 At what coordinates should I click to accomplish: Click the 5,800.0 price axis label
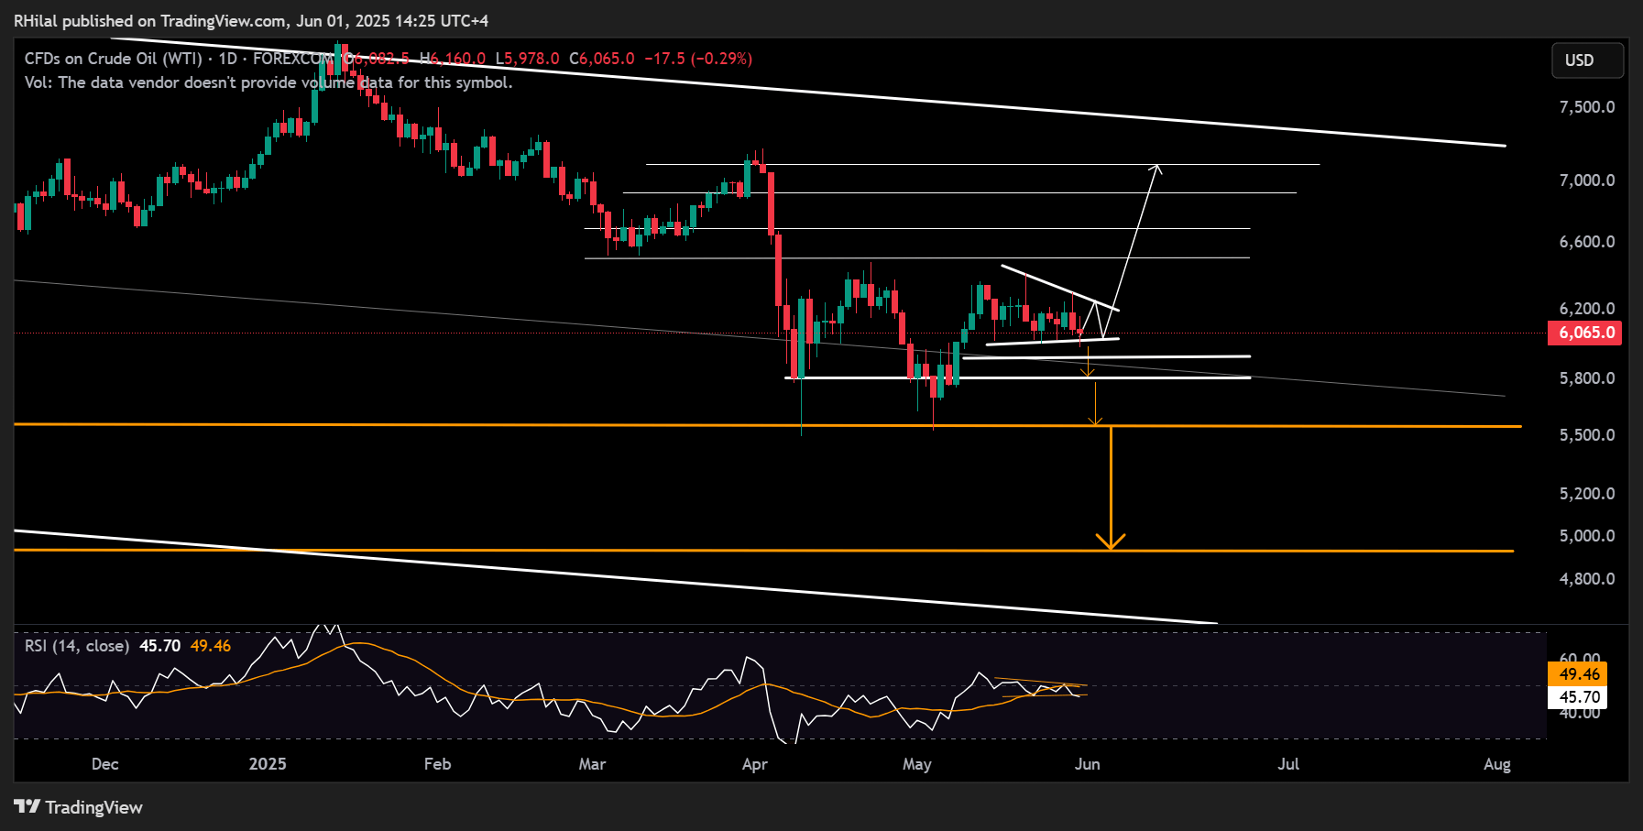click(1587, 378)
